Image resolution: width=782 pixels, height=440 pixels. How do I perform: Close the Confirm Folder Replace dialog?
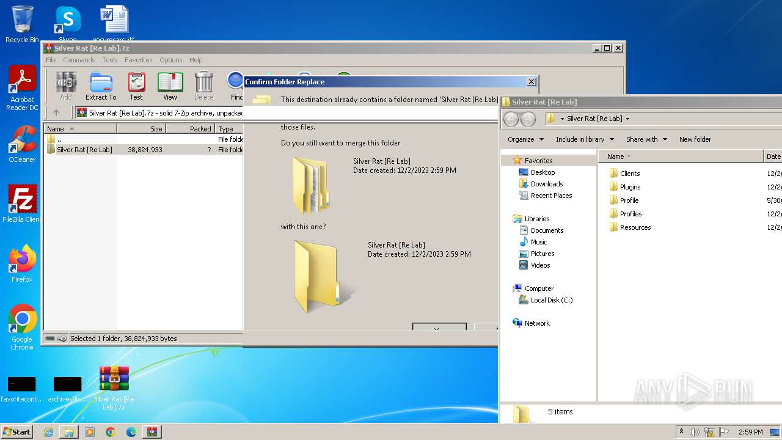pyautogui.click(x=532, y=82)
